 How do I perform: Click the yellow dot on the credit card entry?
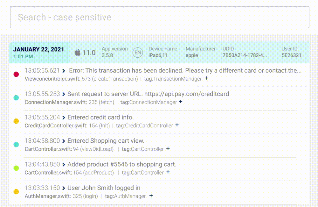[16, 121]
